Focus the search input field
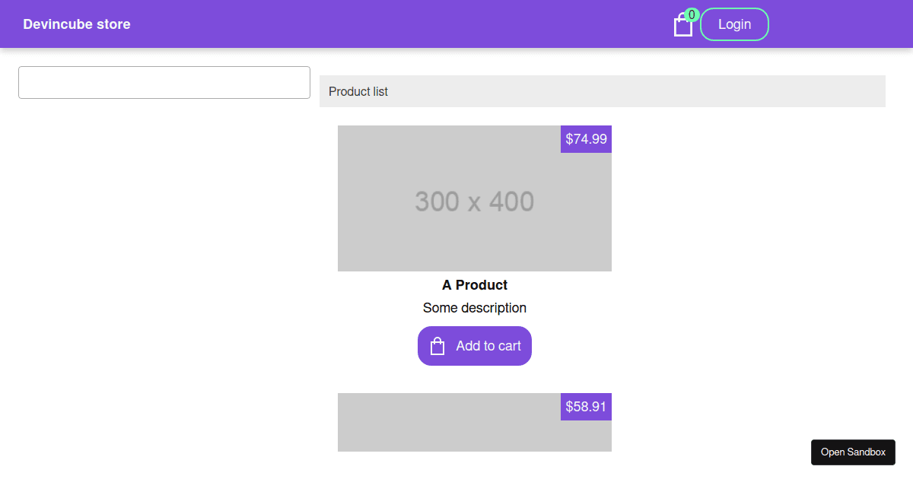This screenshot has width=913, height=479. click(x=164, y=82)
